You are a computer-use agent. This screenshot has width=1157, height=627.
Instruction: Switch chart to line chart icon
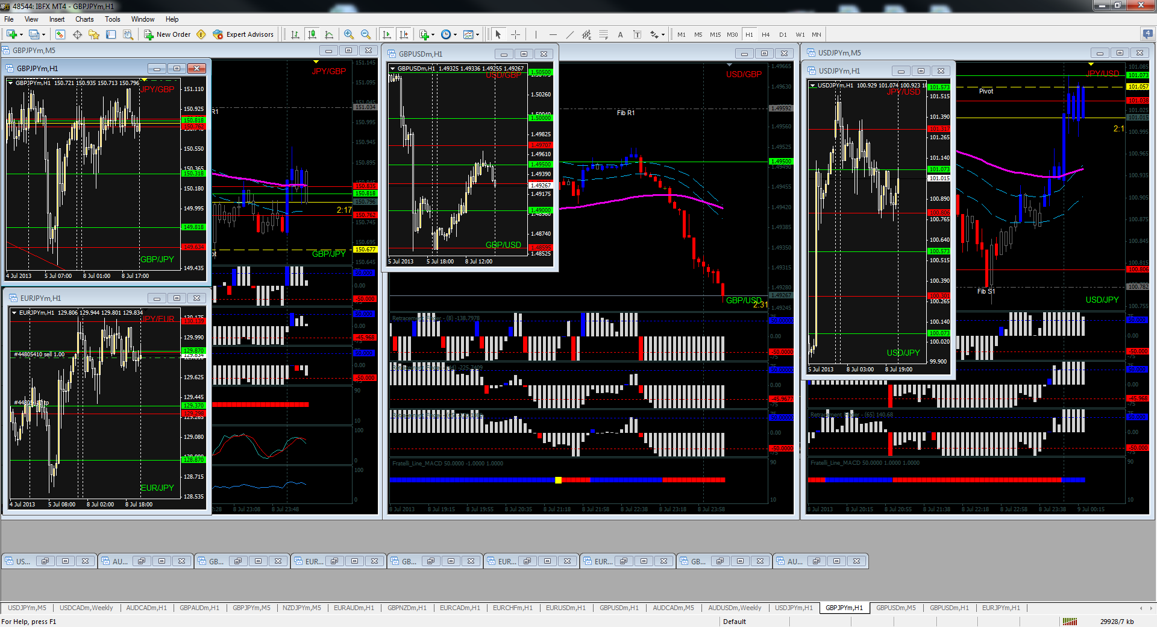pyautogui.click(x=329, y=34)
